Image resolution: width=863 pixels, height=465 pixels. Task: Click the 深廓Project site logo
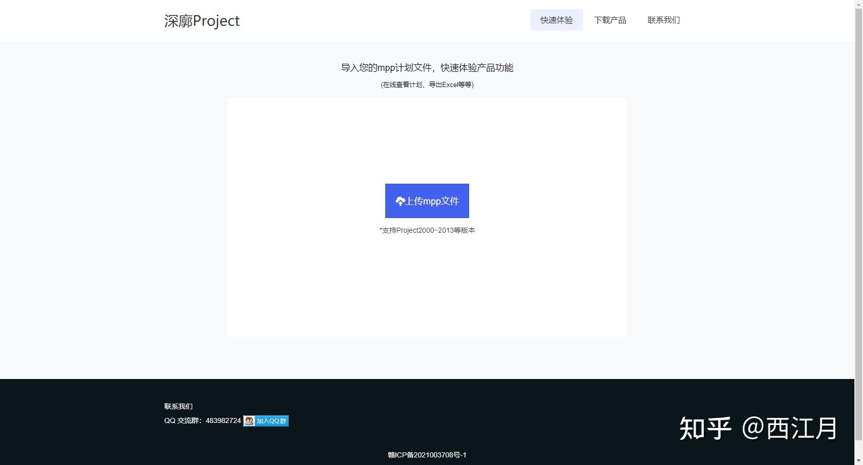point(202,21)
